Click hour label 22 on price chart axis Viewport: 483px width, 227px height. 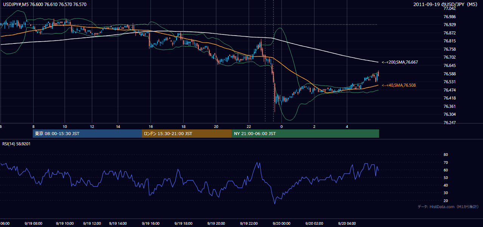click(249, 126)
